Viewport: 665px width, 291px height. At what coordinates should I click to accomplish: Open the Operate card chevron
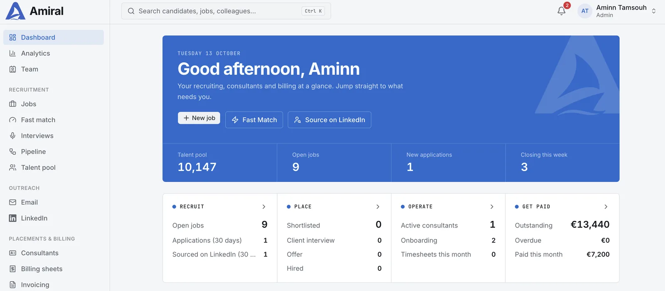pos(492,207)
